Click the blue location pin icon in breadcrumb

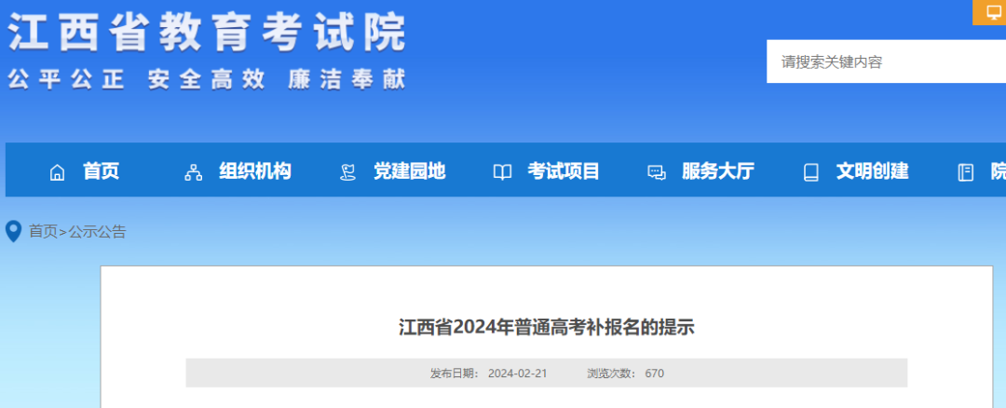click(x=13, y=232)
